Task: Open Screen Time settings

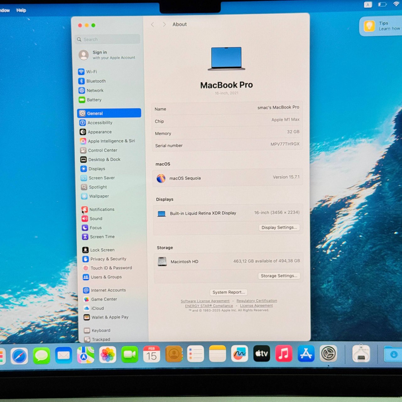Action: pos(102,236)
